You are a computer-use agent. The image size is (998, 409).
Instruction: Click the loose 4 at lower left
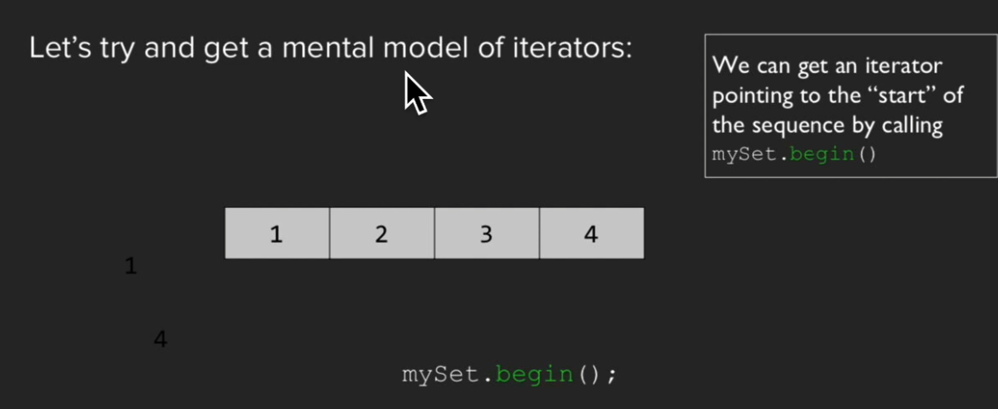click(x=160, y=340)
